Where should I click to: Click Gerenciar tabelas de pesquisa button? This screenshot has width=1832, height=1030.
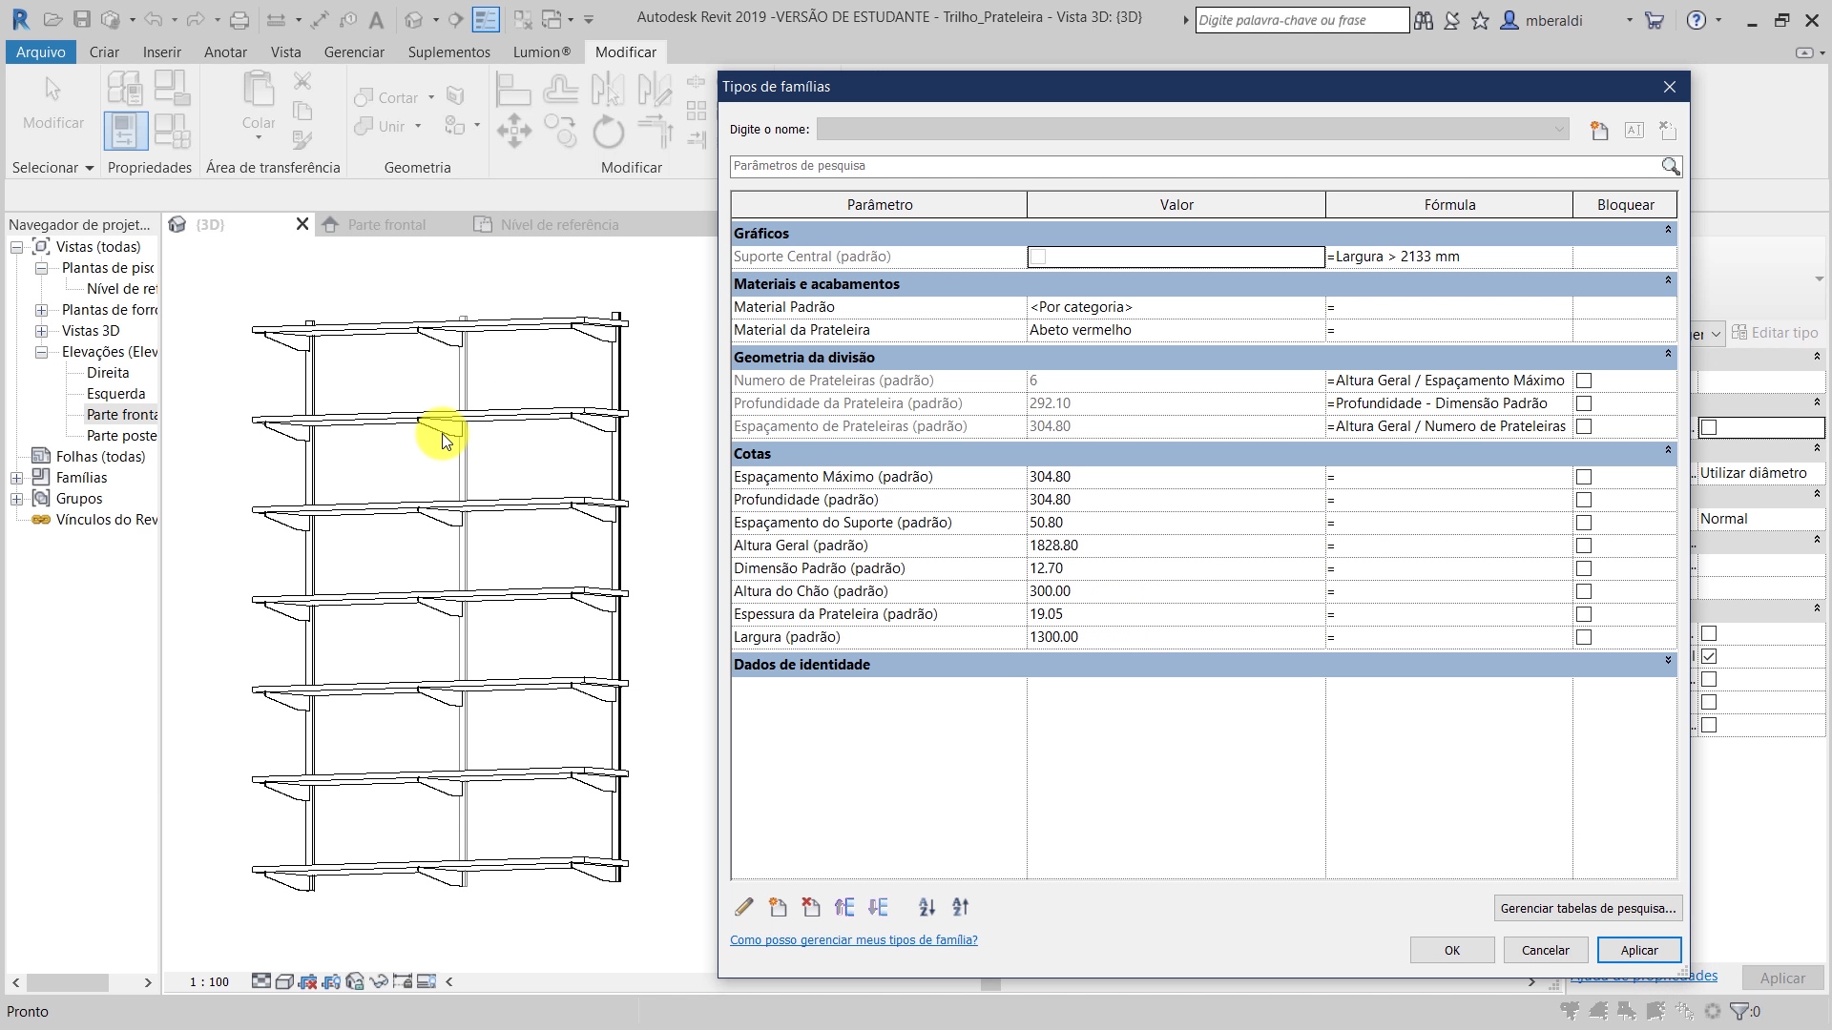pos(1589,907)
